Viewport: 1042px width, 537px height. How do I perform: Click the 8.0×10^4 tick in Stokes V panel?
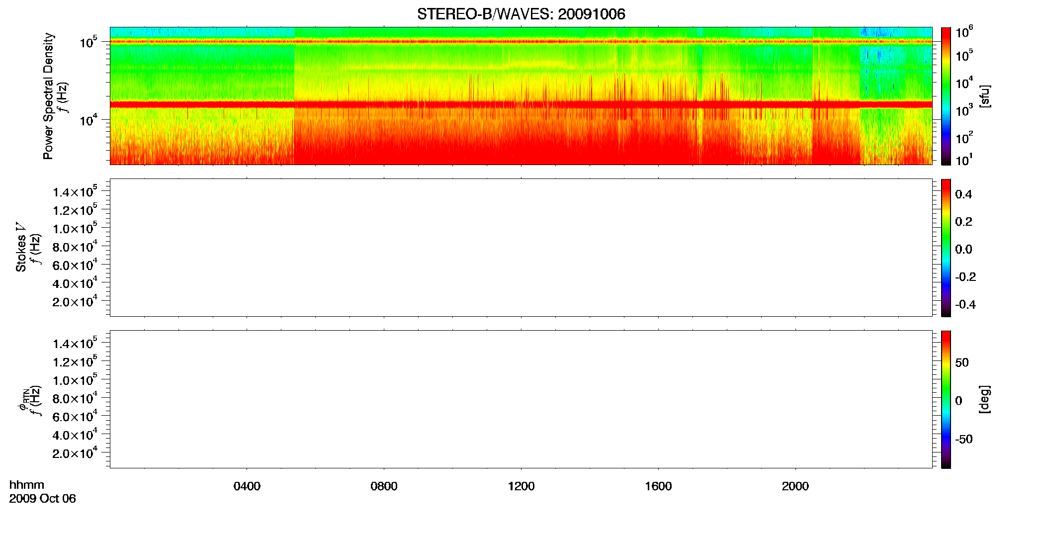point(75,247)
